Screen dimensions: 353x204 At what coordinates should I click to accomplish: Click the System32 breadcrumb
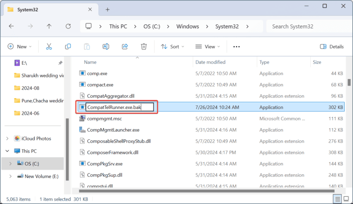coord(227,27)
